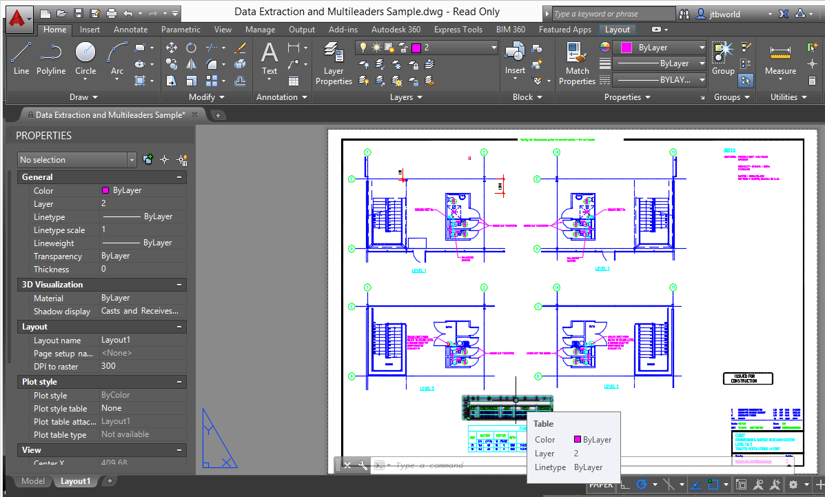Open the multiline Text tool
The image size is (825, 497).
[269, 59]
